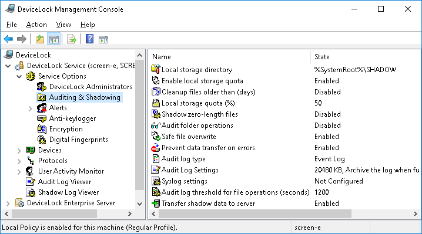Image resolution: width=422 pixels, height=234 pixels.
Task: Click the Export List toolbar icon
Action: (71, 39)
